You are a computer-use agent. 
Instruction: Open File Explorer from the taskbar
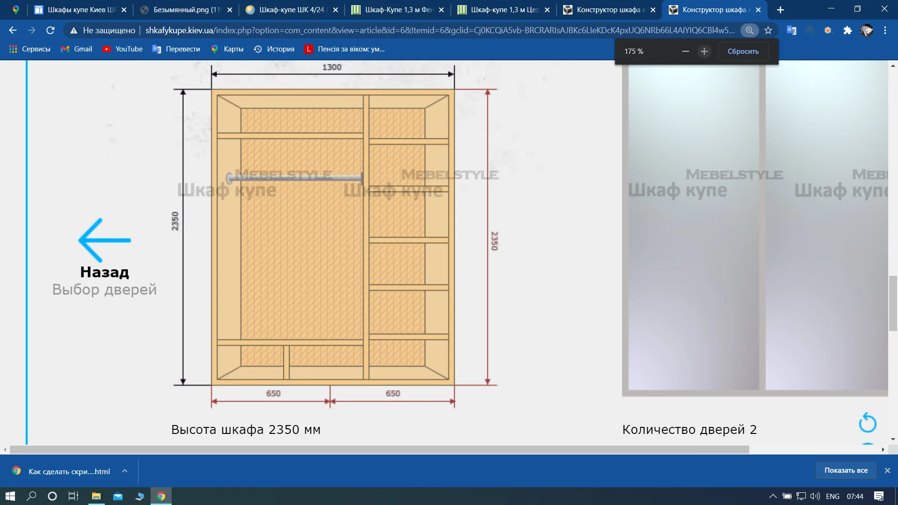coord(96,496)
